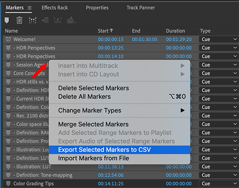Switch to the Effects Rack tab
This screenshot has height=188, width=239.
point(55,8)
